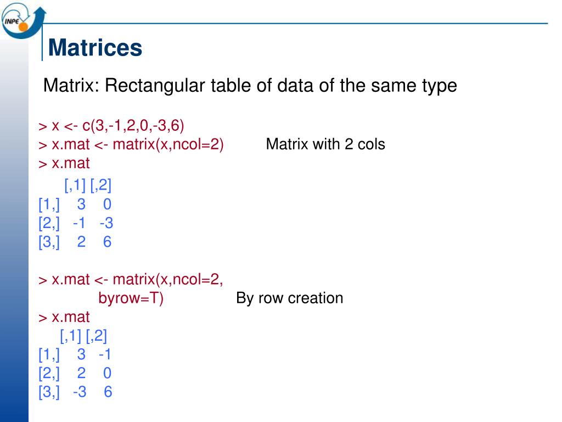562x422 pixels.
Task: Click the 'By row creation' annotation
Action: click(290, 298)
